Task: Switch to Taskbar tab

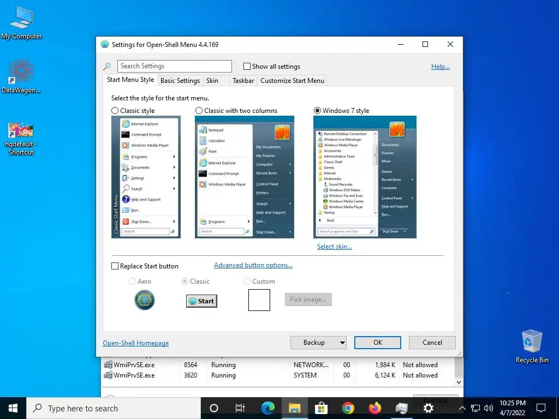Action: pyautogui.click(x=243, y=81)
